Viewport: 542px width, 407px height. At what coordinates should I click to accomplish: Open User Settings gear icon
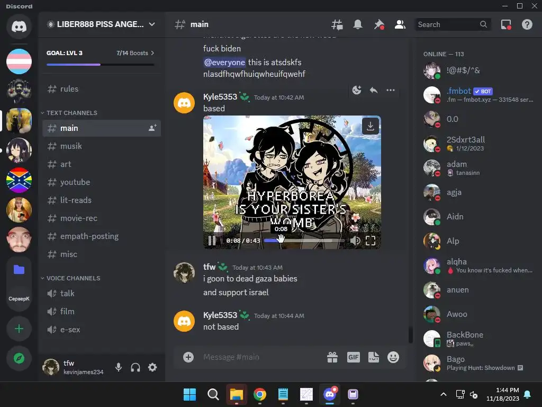click(x=152, y=367)
